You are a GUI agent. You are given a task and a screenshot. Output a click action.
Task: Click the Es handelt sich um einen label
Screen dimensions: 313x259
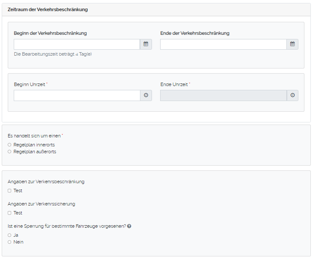(x=35, y=136)
